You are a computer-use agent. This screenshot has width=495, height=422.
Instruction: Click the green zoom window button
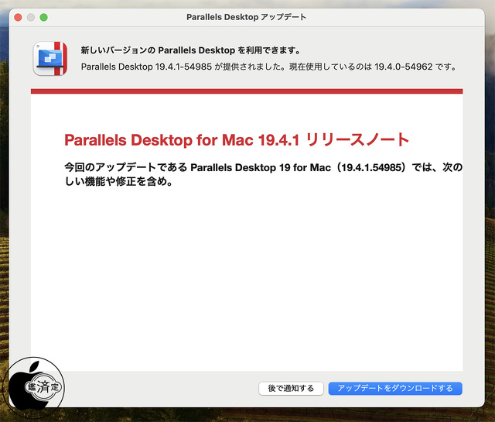coord(44,17)
